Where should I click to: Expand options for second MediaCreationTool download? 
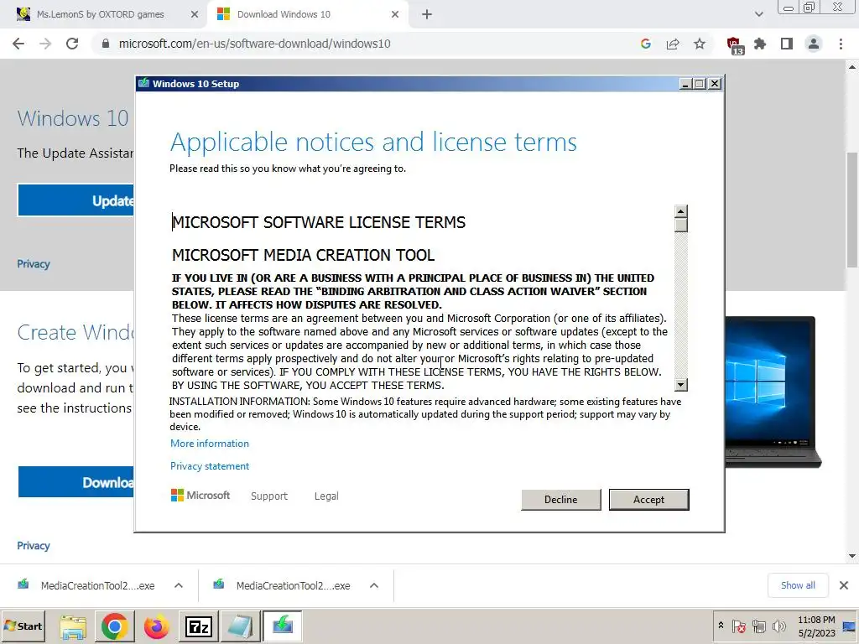tap(374, 585)
